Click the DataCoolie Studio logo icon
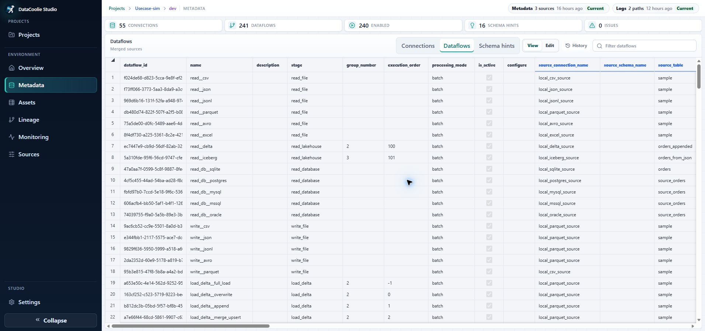 pos(11,9)
